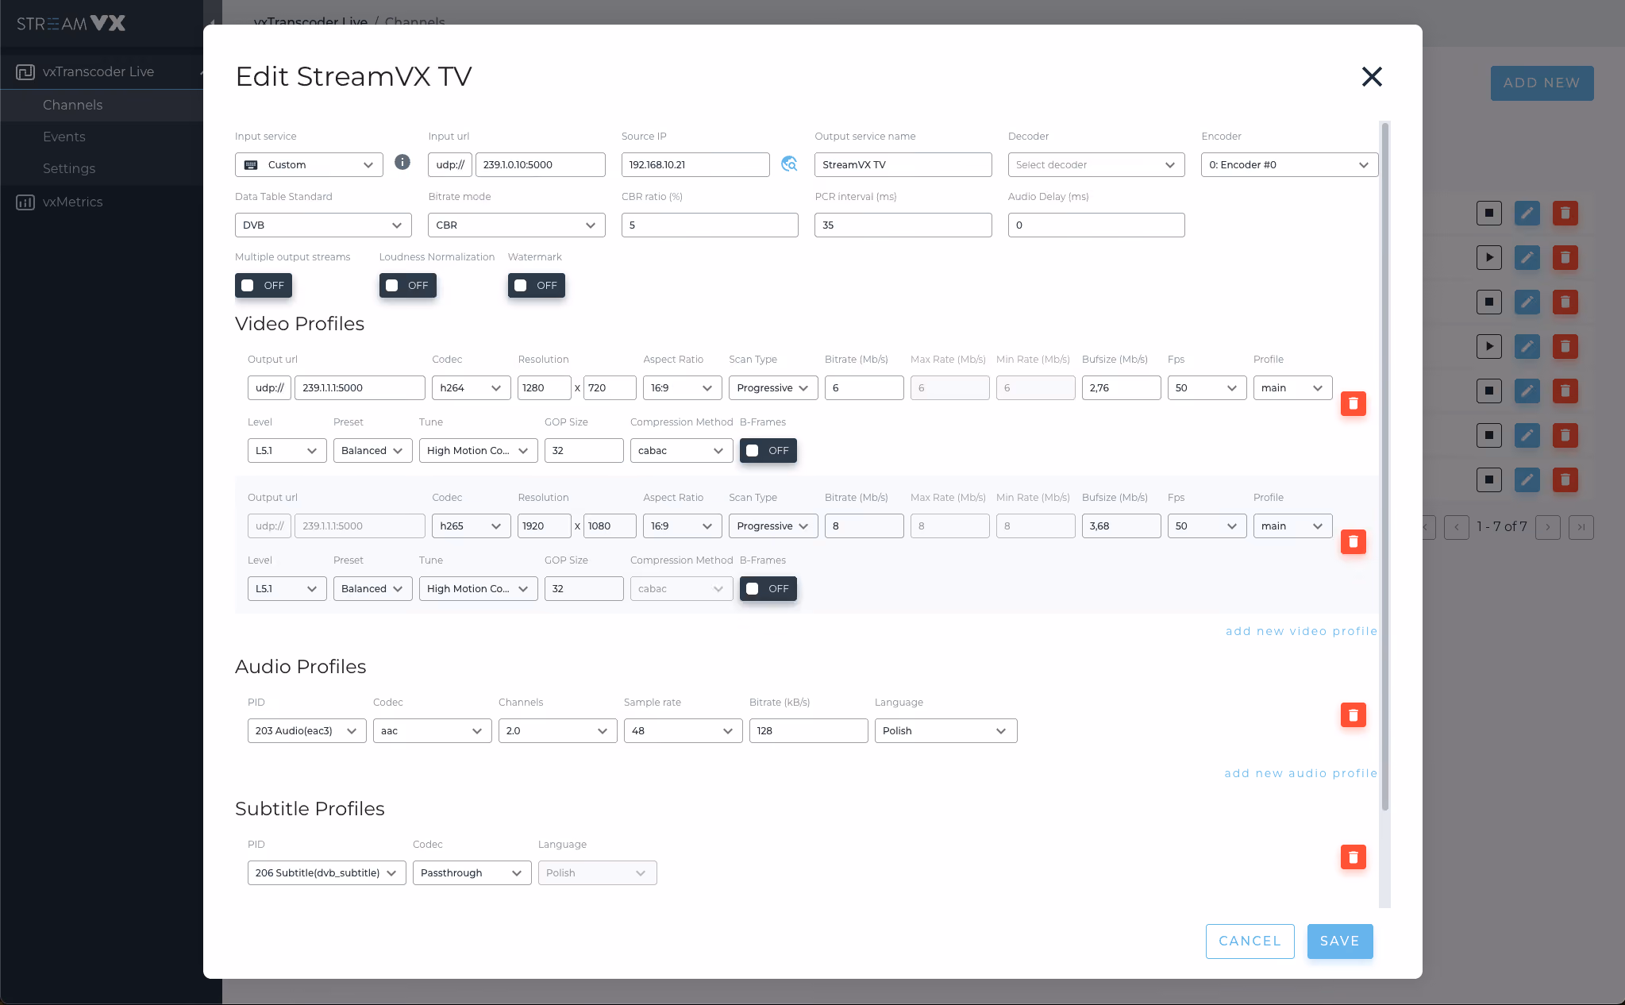Click the audio Bitrate 128 field

pos(809,730)
